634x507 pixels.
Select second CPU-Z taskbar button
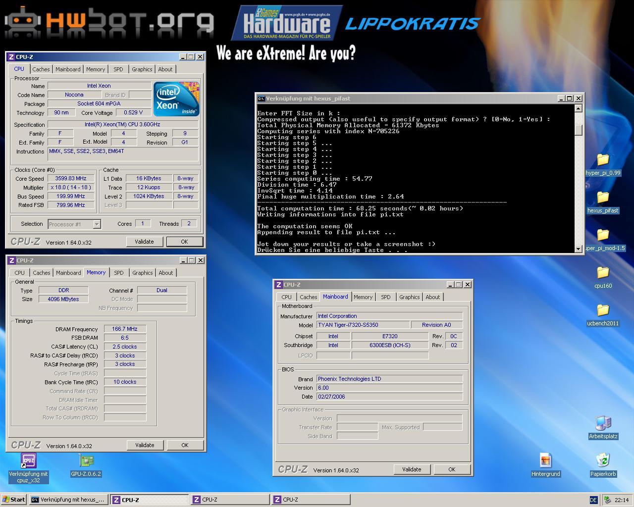(x=230, y=500)
